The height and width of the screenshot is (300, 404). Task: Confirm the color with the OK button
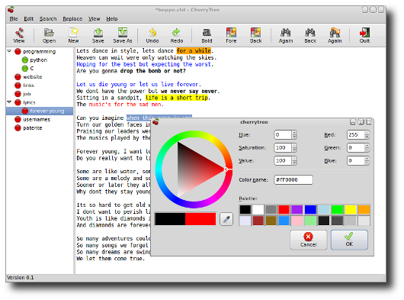(x=349, y=240)
